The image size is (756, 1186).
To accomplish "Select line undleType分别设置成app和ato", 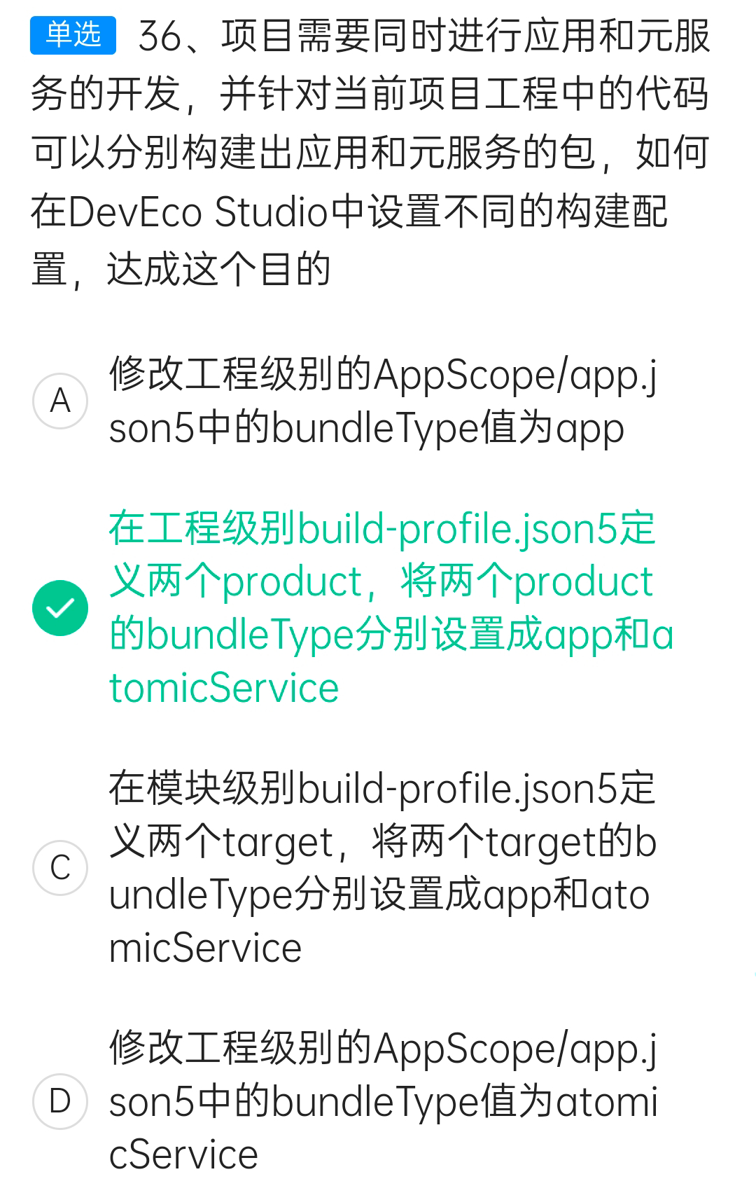I will (379, 895).
